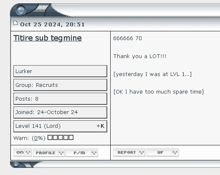Click the last warn level square
This screenshot has width=220, height=175.
point(71,137)
